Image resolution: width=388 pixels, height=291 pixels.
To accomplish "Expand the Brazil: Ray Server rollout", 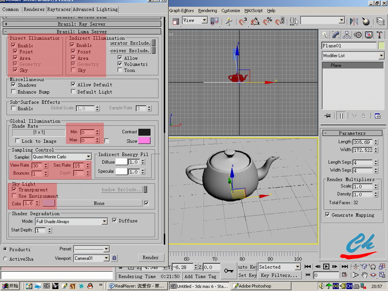I will (82, 24).
